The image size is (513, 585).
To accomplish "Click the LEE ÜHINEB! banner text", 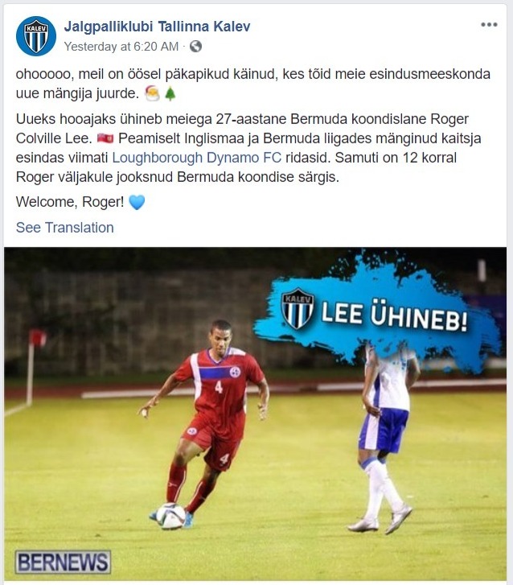I will [x=394, y=314].
